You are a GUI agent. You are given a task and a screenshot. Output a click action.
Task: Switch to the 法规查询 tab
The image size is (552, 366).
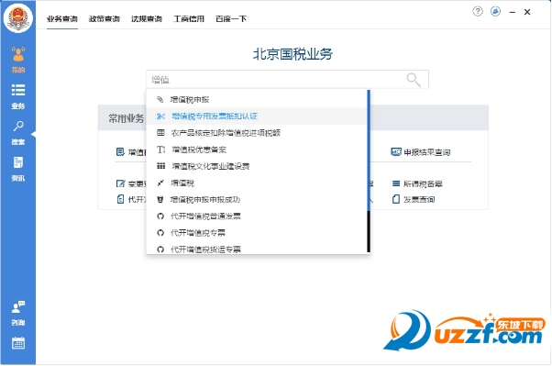[x=147, y=18]
